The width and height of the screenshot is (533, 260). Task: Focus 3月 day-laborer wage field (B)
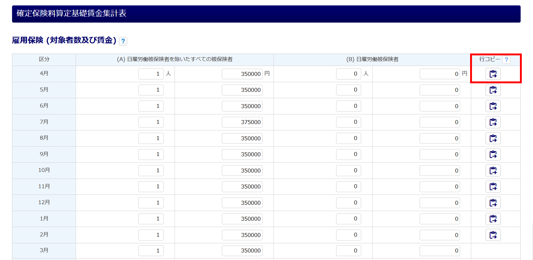click(440, 251)
